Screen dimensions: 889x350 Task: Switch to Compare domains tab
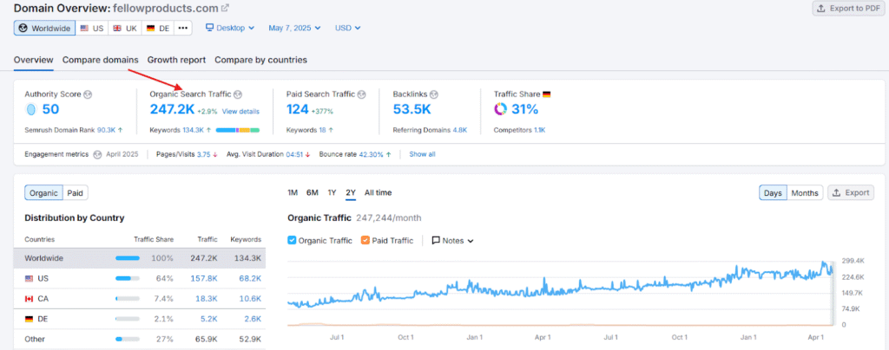click(101, 60)
